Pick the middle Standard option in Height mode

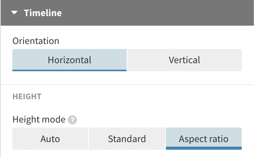tap(127, 139)
